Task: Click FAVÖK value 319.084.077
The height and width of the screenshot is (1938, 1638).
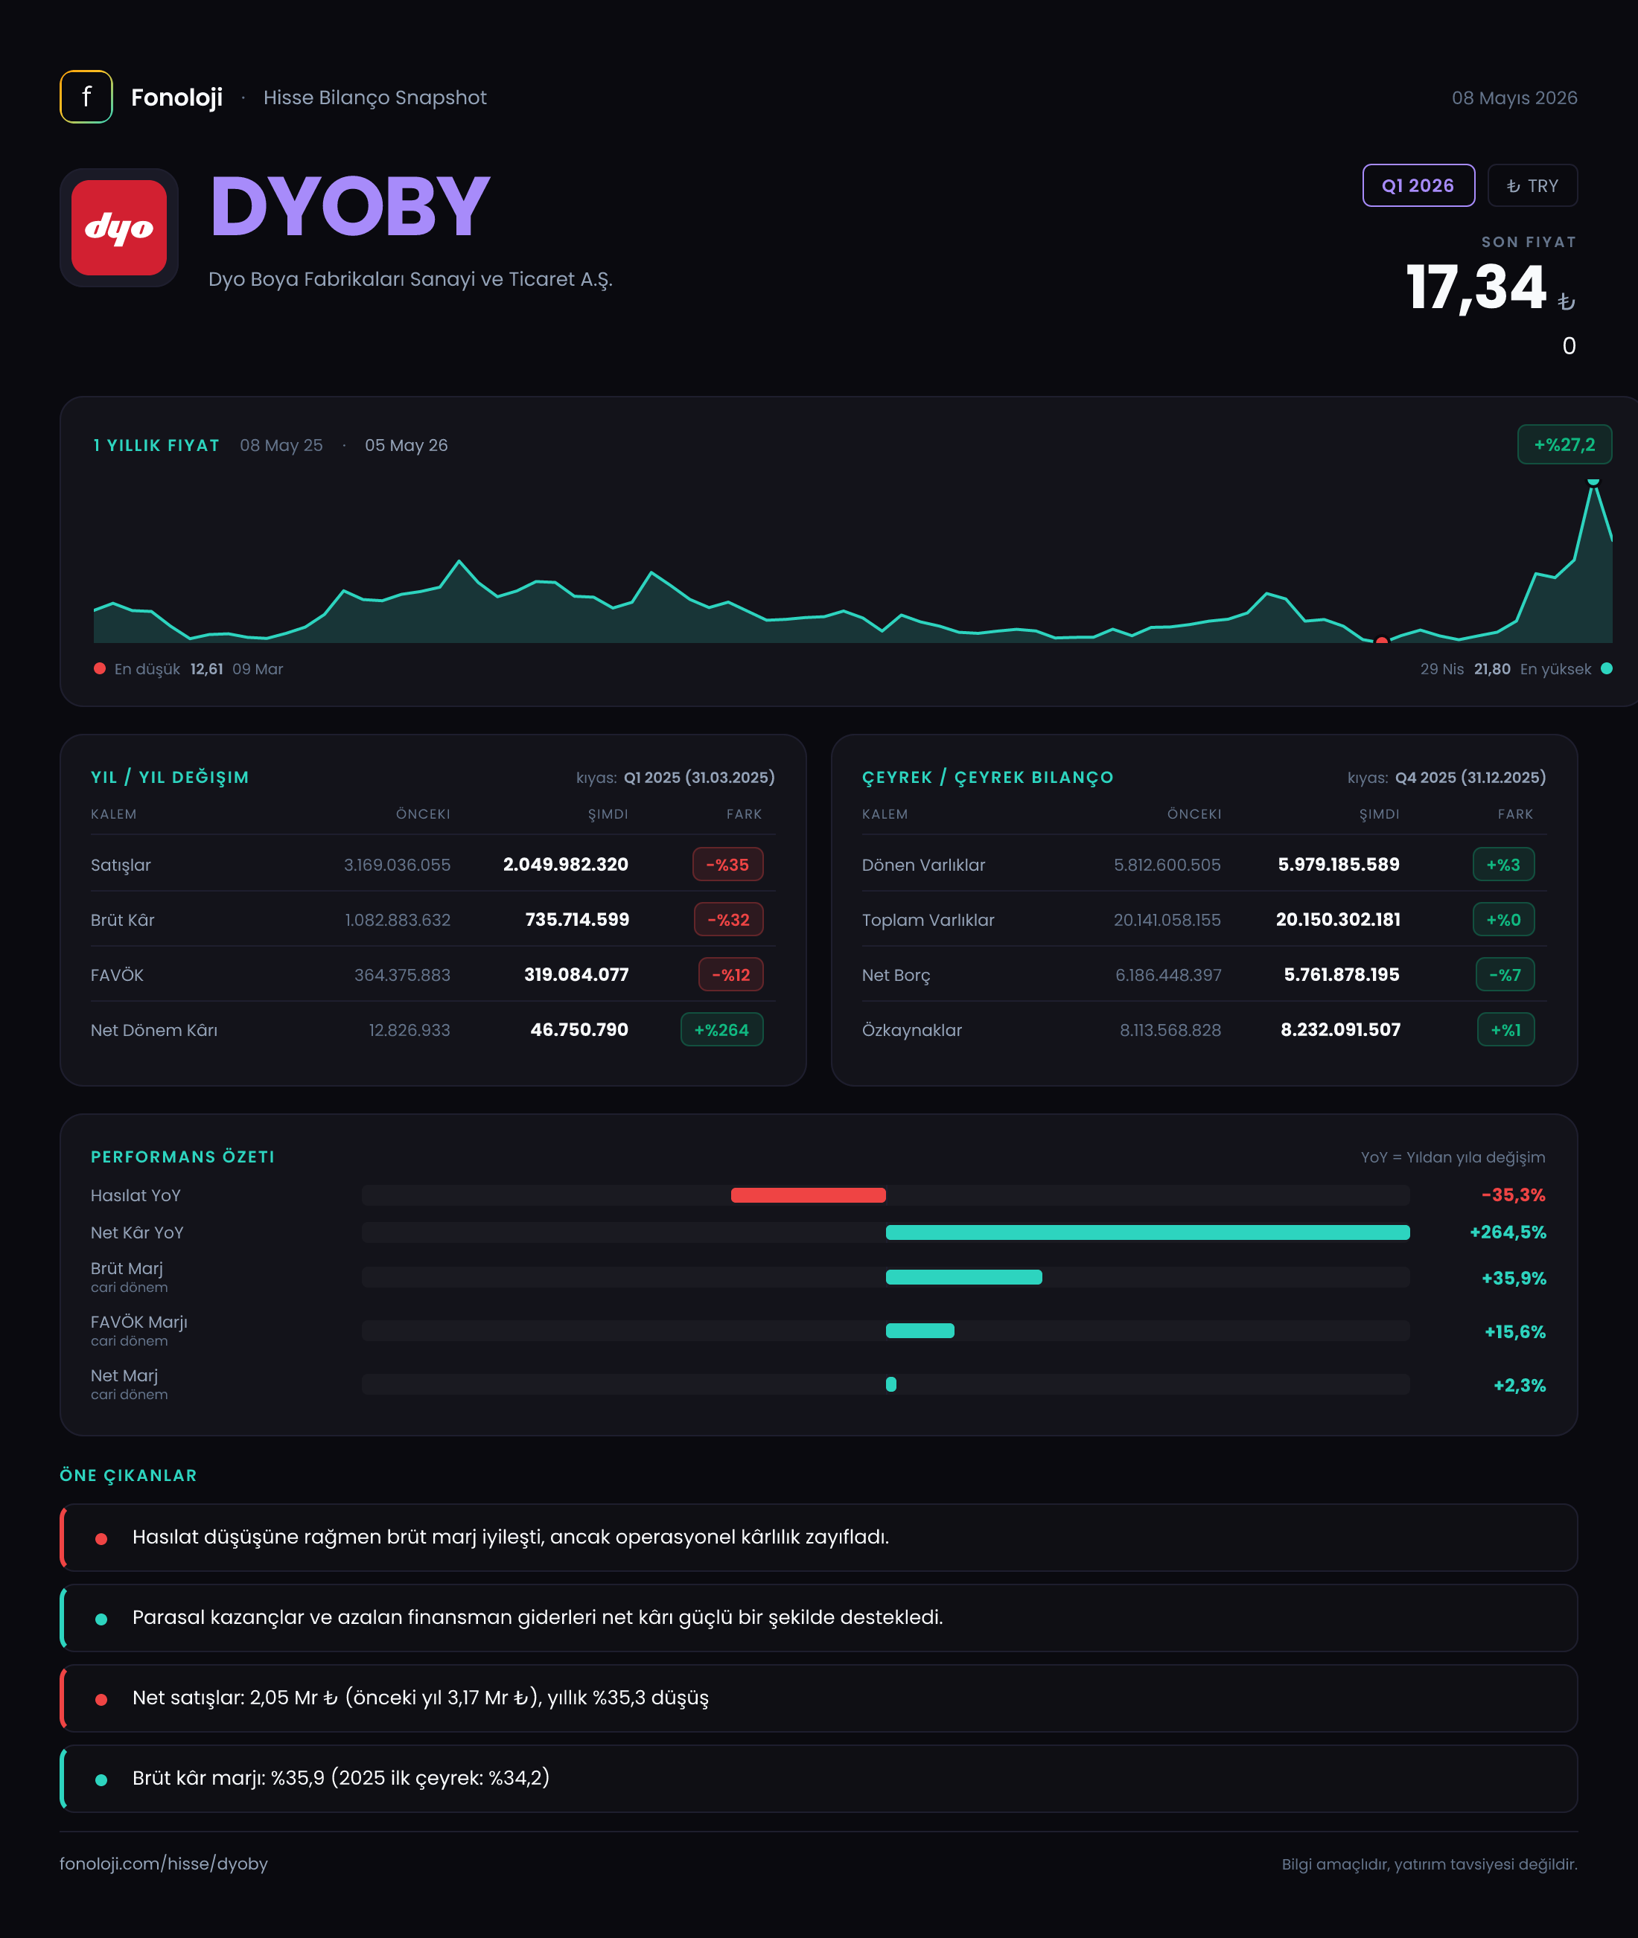Action: [x=576, y=974]
